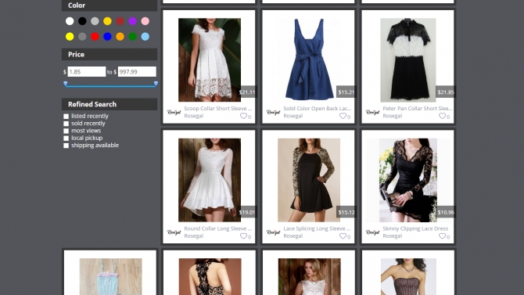This screenshot has height=295, width=524.
Task: Open Peter Pan Collar Short Slee... title
Action: coord(417,108)
